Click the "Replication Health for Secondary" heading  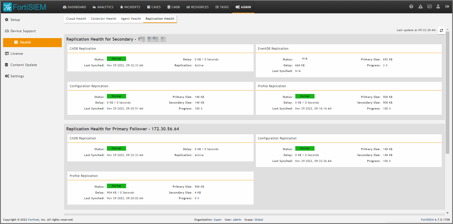116,39
